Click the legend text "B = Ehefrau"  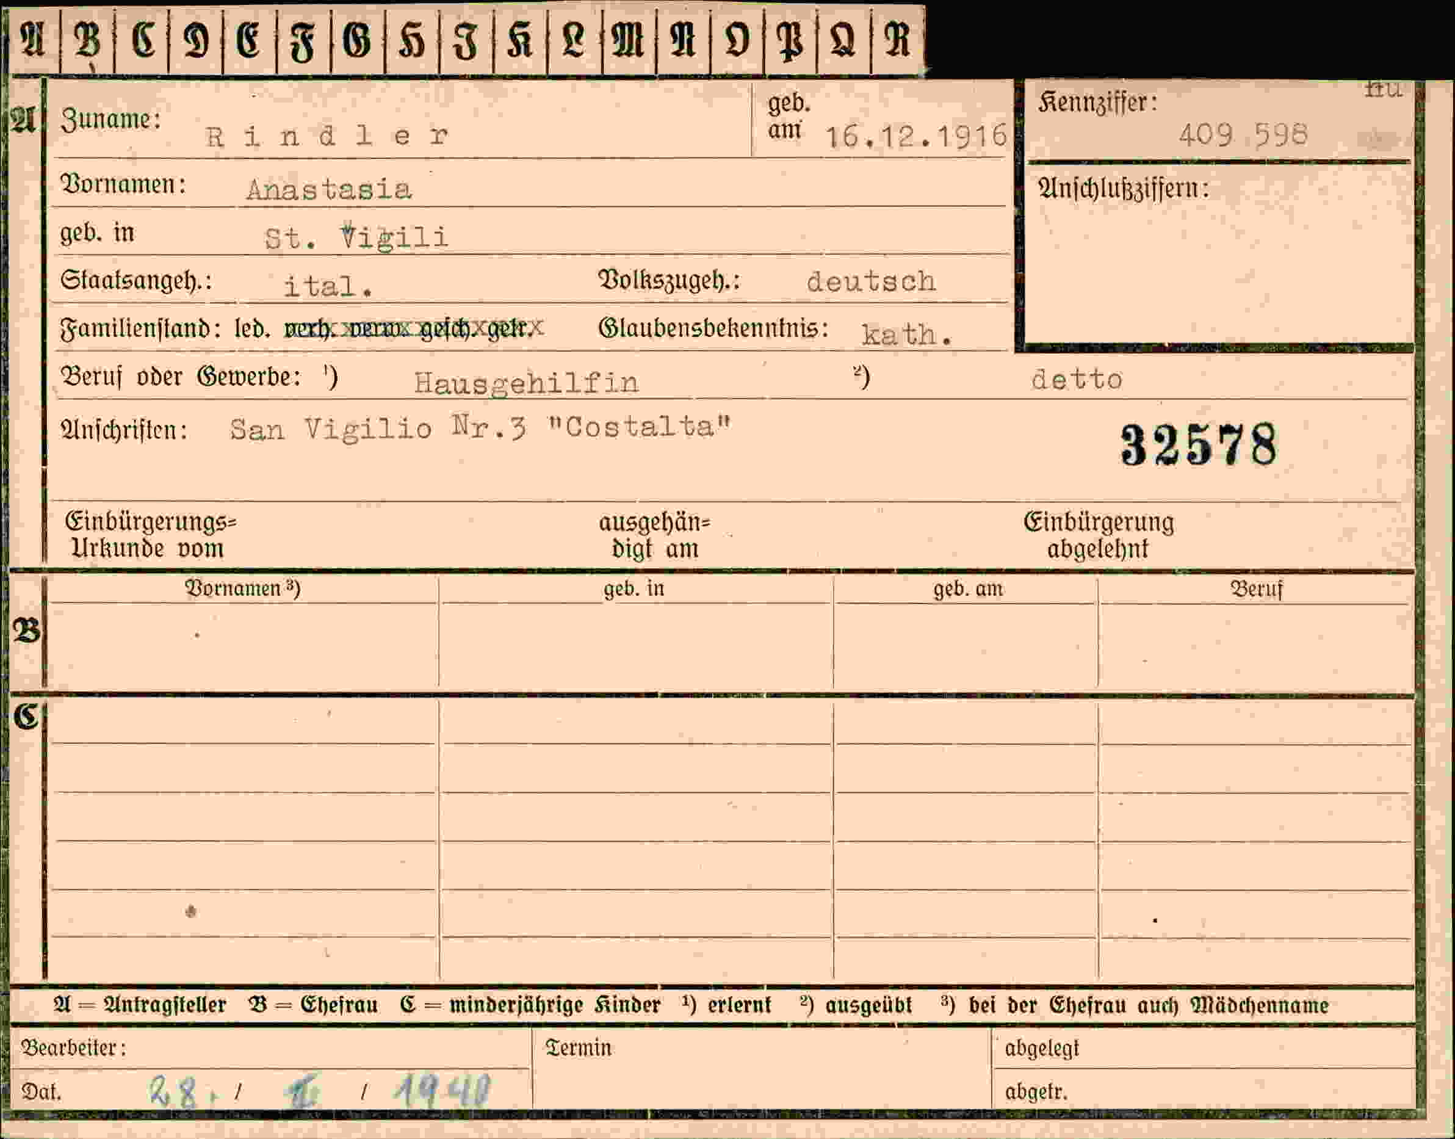click(312, 1004)
